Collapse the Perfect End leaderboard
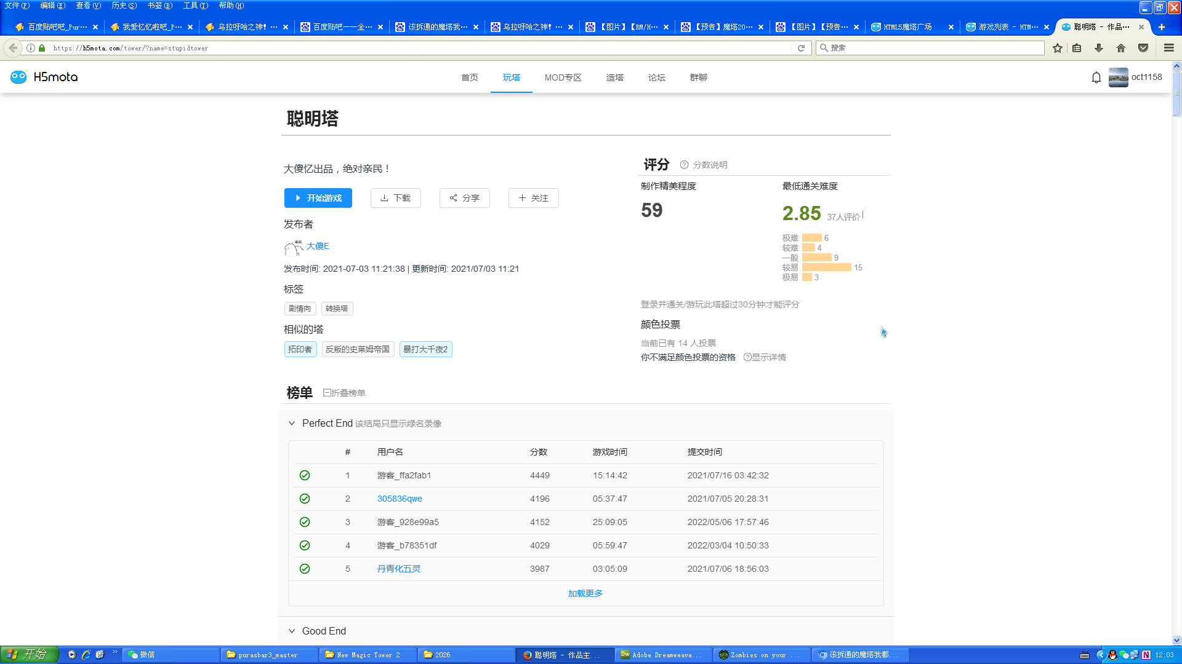 (292, 423)
